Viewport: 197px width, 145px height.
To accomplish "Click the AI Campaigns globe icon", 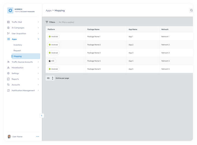I will (x=8, y=28).
